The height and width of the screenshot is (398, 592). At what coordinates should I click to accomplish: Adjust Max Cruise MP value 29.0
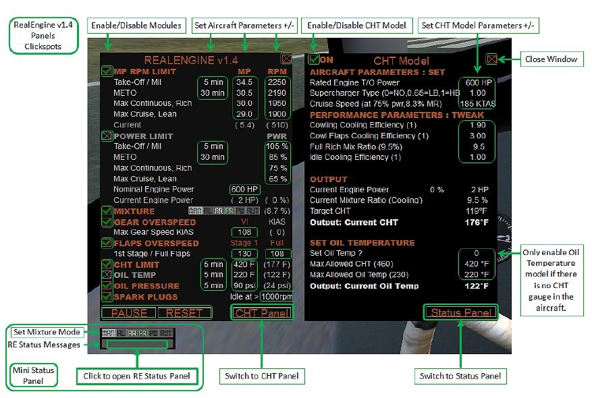[x=244, y=113]
